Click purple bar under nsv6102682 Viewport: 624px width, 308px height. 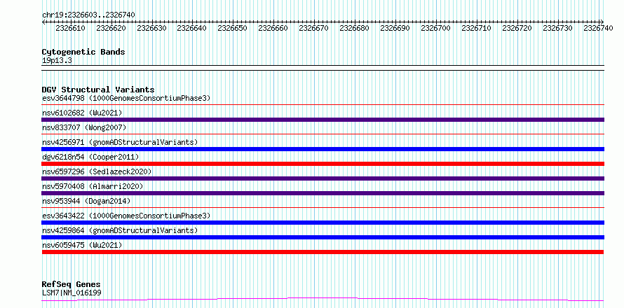pyautogui.click(x=323, y=120)
